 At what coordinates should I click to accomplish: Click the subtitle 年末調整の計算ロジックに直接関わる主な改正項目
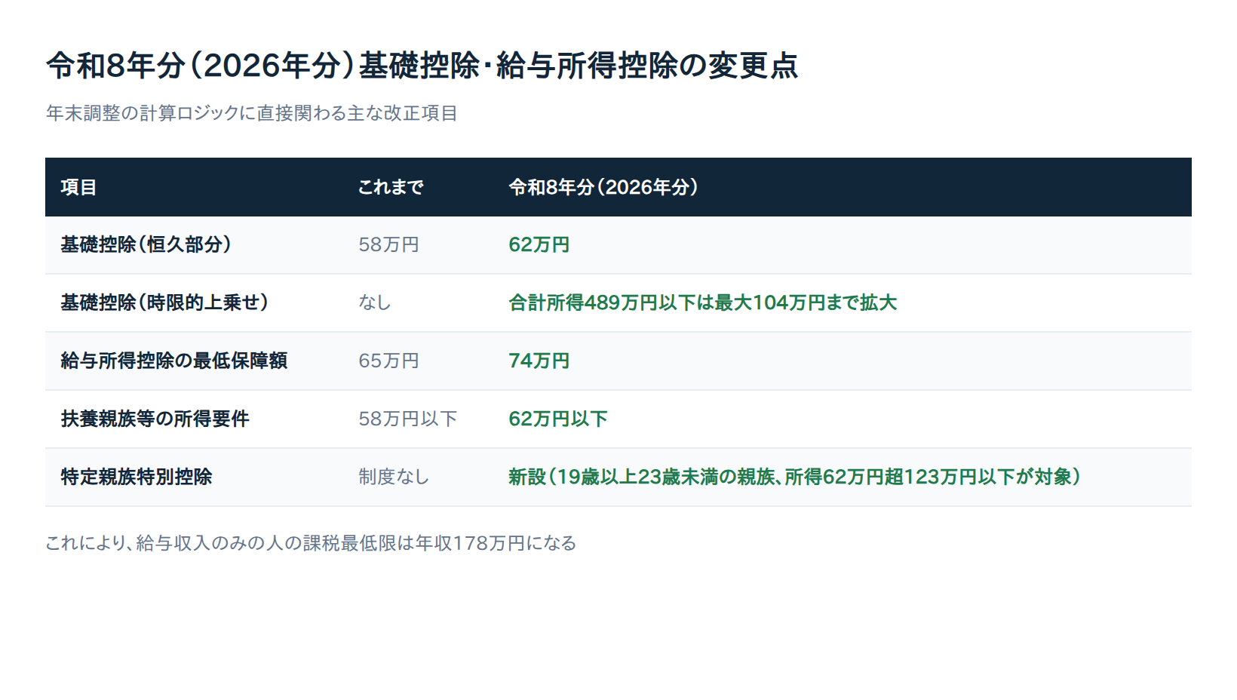pyautogui.click(x=252, y=113)
